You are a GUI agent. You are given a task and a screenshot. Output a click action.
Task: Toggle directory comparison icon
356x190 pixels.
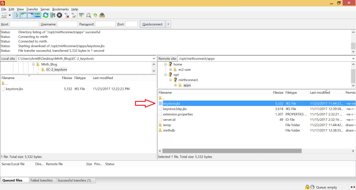coord(88,16)
